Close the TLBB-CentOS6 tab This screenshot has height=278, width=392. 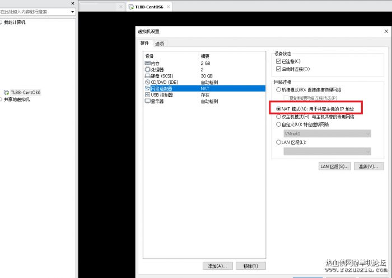pyautogui.click(x=169, y=7)
